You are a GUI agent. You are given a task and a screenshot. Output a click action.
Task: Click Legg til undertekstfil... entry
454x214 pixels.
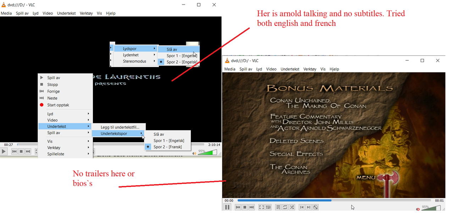[118, 127]
